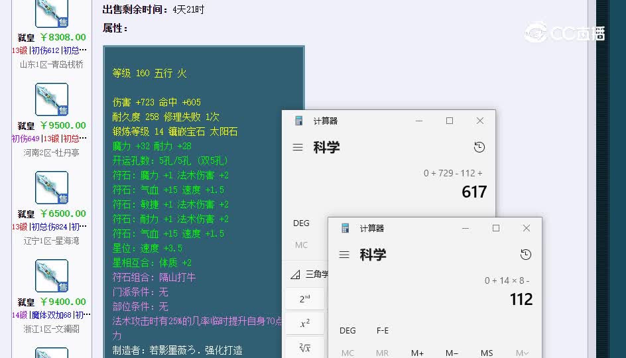Viewport: 626px width, 358px height.
Task: Select the ¥6500.00 weapon thumbnail
Action: coord(52,188)
